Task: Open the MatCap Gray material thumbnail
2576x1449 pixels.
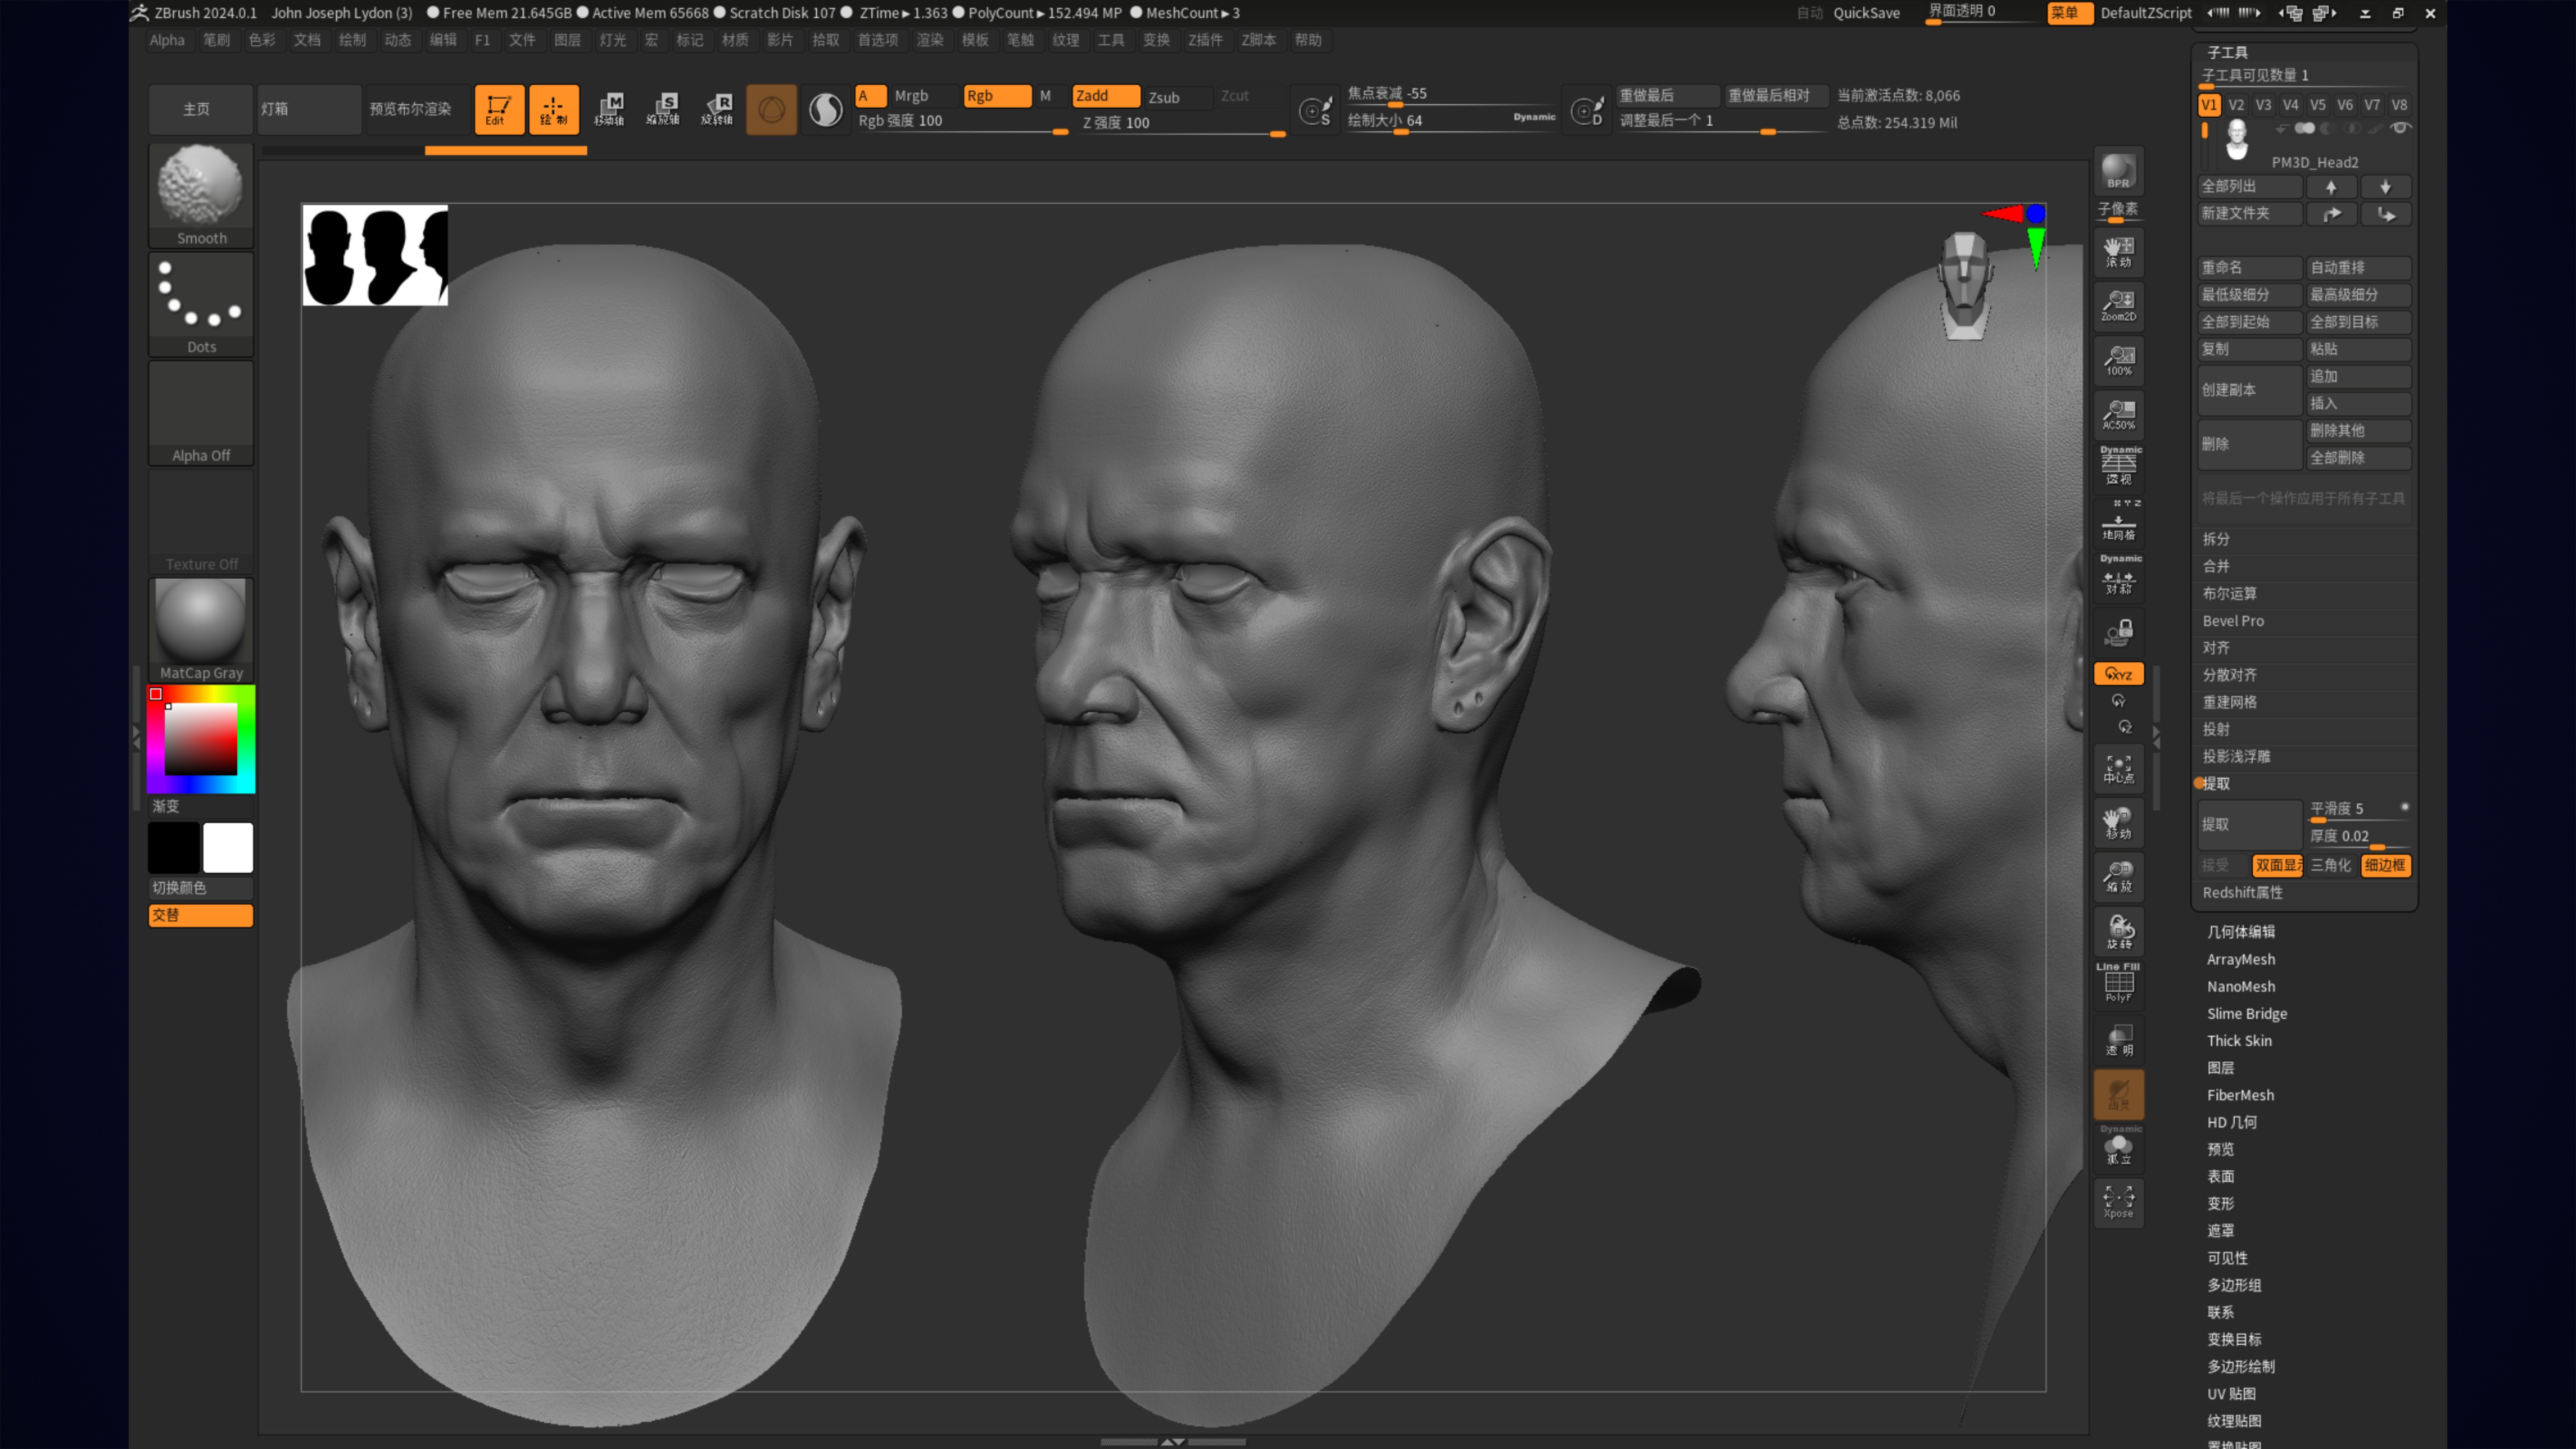Action: [201, 630]
